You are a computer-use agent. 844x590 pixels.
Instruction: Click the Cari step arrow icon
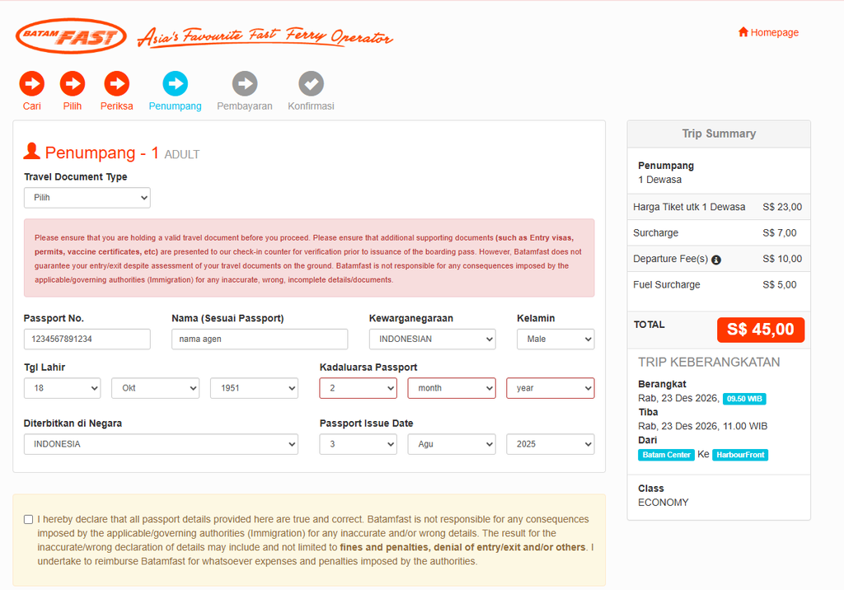tap(32, 83)
